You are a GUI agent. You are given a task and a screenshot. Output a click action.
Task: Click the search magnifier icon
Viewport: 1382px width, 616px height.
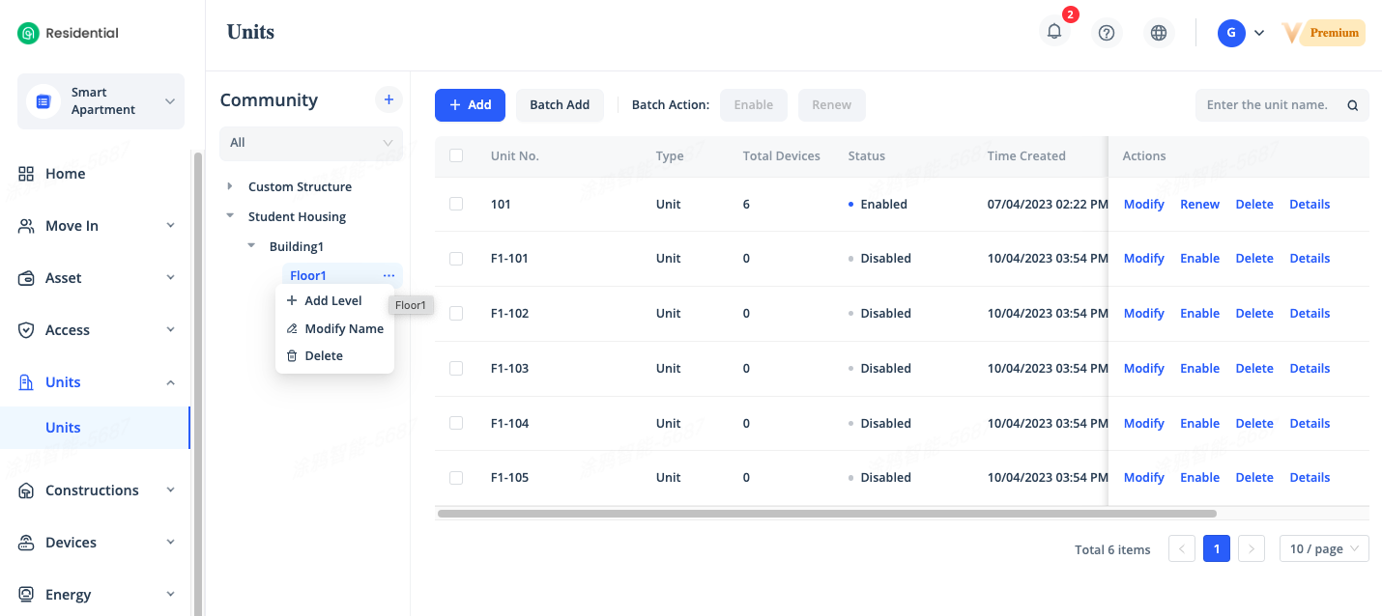1353,105
